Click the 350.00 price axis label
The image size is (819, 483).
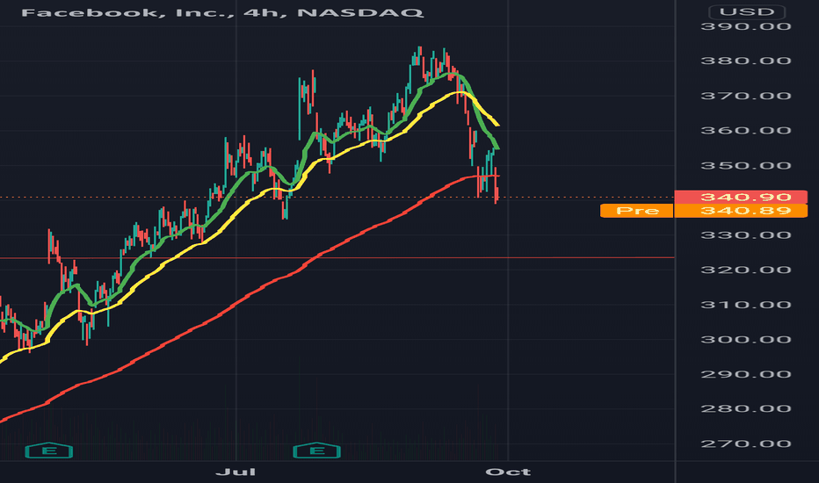pyautogui.click(x=746, y=166)
